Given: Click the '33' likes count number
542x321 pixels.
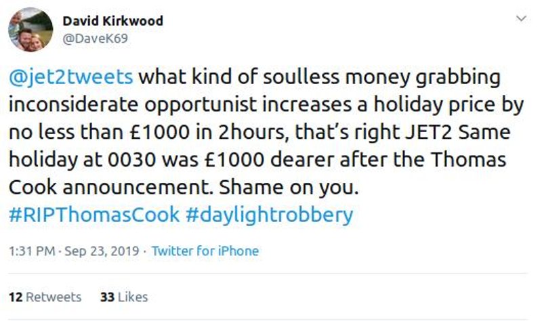Looking at the screenshot, I should click(x=107, y=297).
